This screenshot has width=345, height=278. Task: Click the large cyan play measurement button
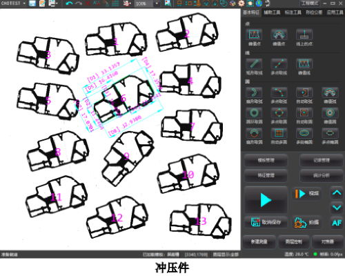(266, 199)
